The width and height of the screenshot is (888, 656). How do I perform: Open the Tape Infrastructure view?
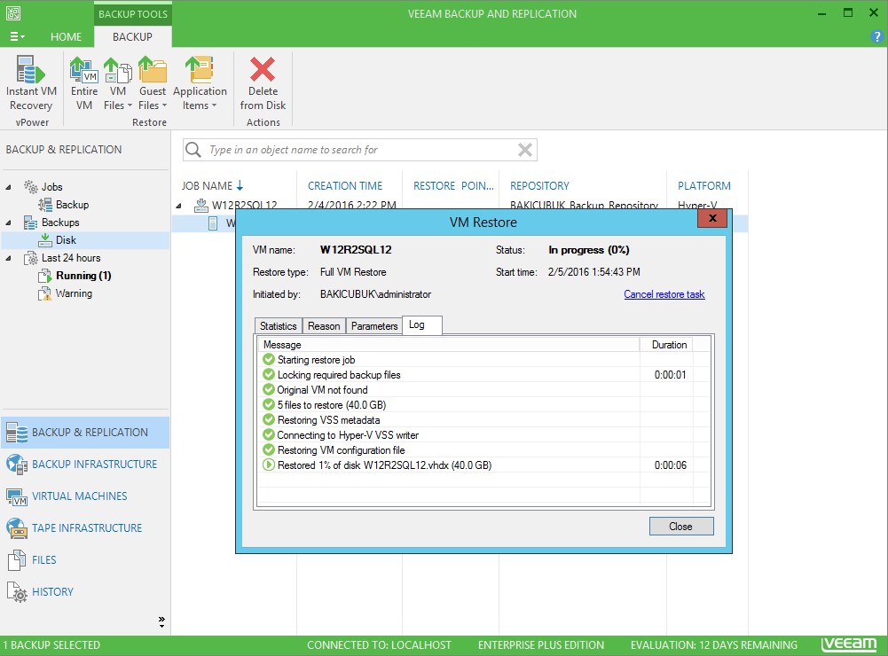85,528
